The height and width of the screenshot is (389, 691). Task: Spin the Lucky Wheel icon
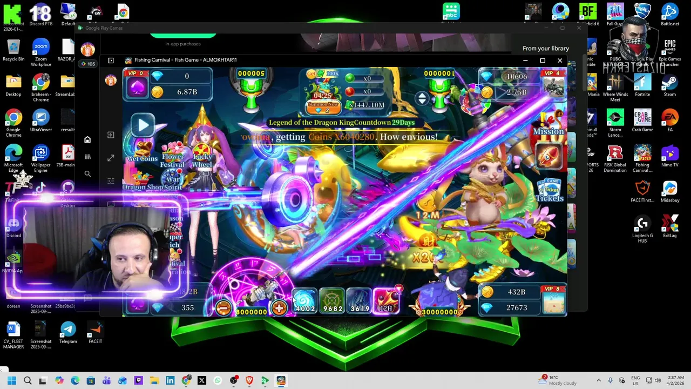point(202,155)
